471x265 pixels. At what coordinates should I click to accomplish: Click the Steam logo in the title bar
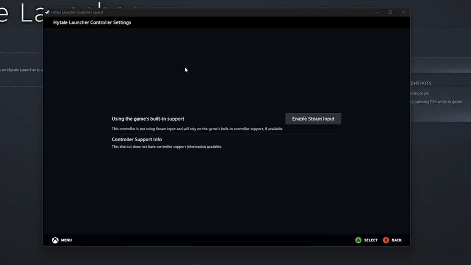[x=47, y=12]
